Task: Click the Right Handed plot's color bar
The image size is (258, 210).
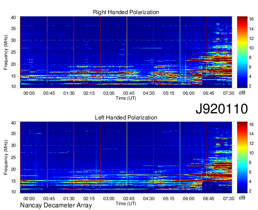Action: pyautogui.click(x=242, y=52)
